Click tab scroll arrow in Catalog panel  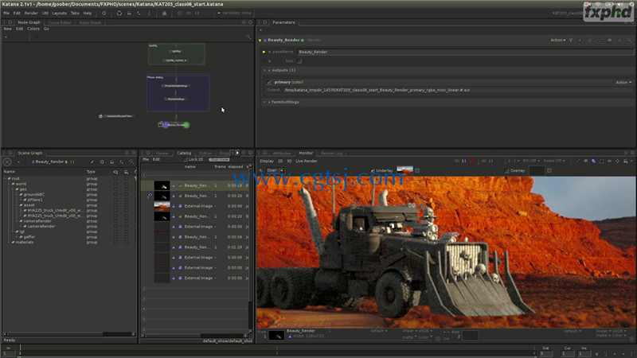coord(237,153)
